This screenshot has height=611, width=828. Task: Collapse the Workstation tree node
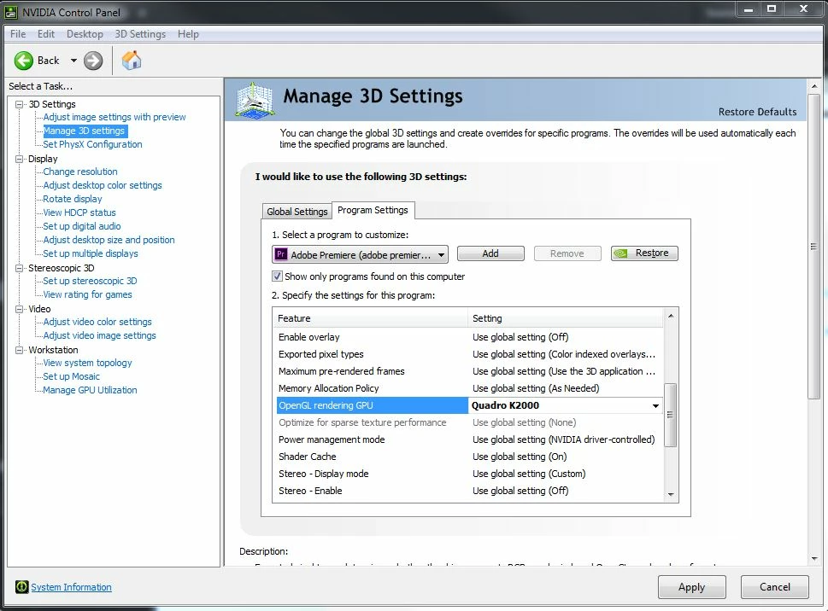[x=20, y=350]
